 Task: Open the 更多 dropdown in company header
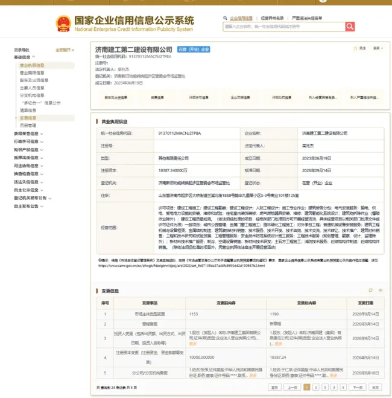pyautogui.click(x=378, y=48)
